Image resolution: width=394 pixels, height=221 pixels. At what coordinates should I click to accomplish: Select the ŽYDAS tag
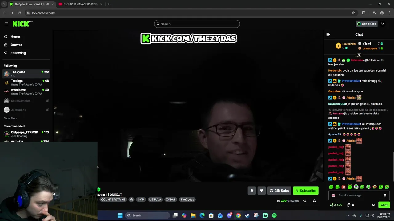[x=171, y=200]
